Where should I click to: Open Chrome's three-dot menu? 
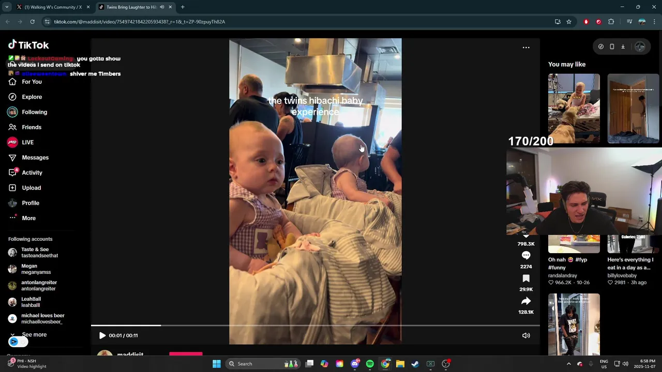click(654, 22)
